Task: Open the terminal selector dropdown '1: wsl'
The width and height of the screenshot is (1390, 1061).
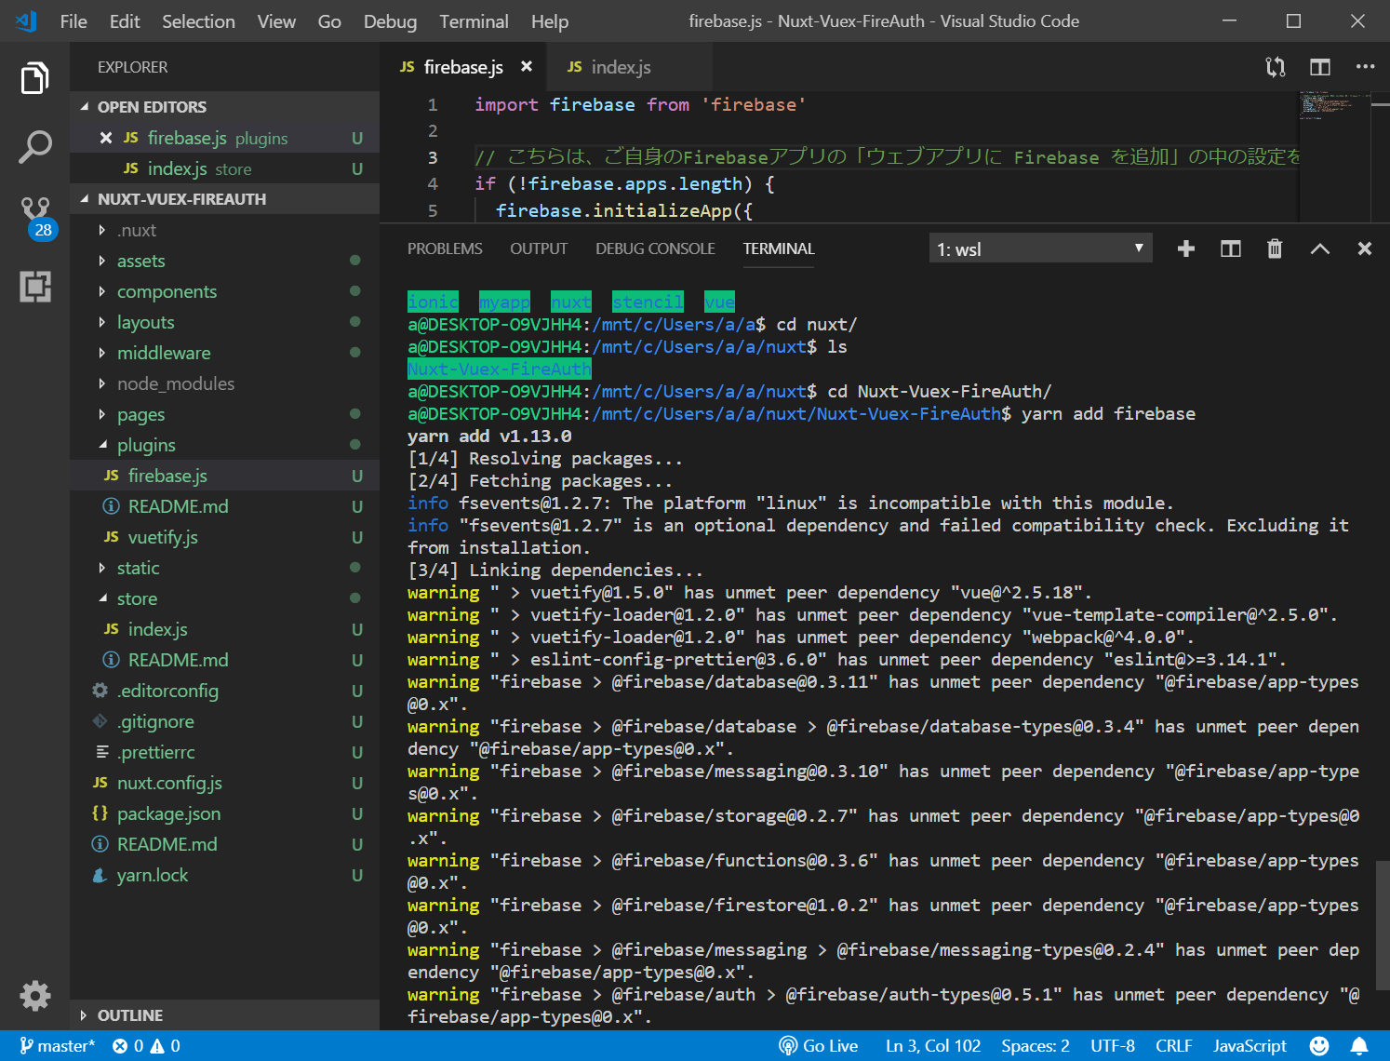Action: (x=1040, y=248)
